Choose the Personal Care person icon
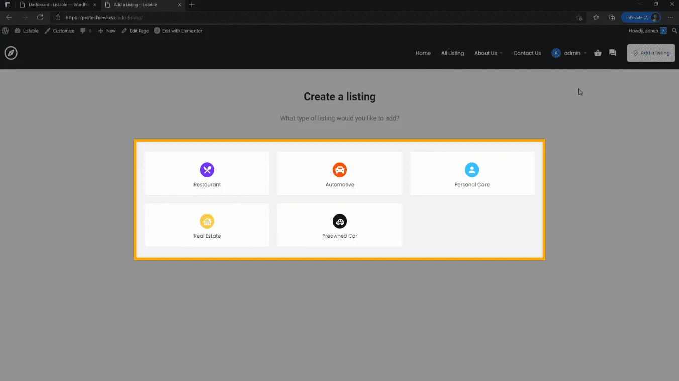This screenshot has height=381, width=679. coord(472,170)
